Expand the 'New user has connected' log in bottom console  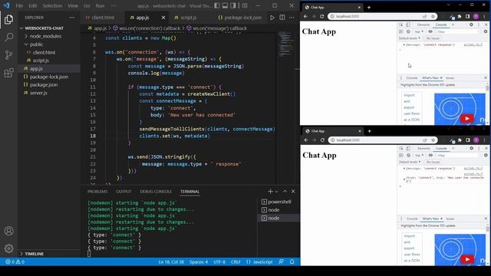404,179
